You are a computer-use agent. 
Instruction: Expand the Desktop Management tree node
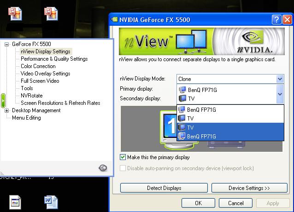[7, 110]
